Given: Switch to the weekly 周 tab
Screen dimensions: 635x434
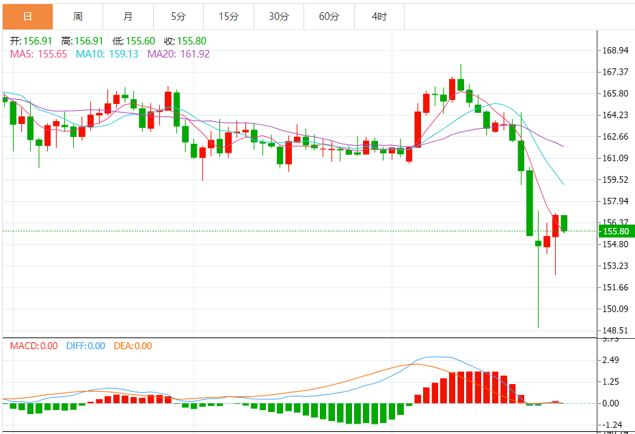Looking at the screenshot, I should pos(78,16).
